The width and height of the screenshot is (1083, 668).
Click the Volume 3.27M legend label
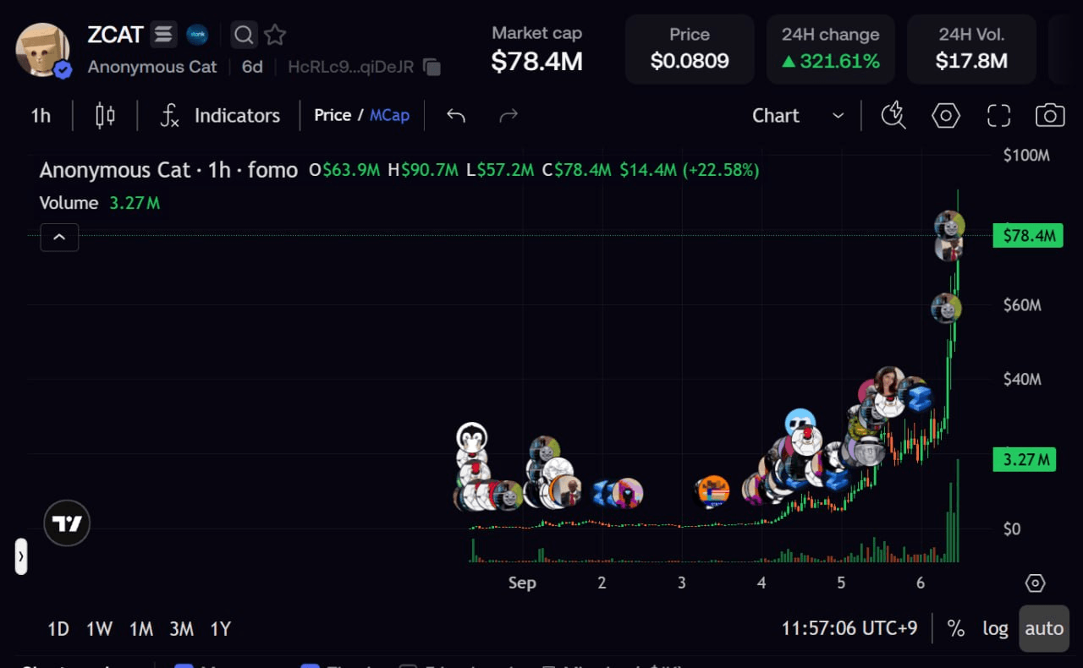[x=100, y=203]
